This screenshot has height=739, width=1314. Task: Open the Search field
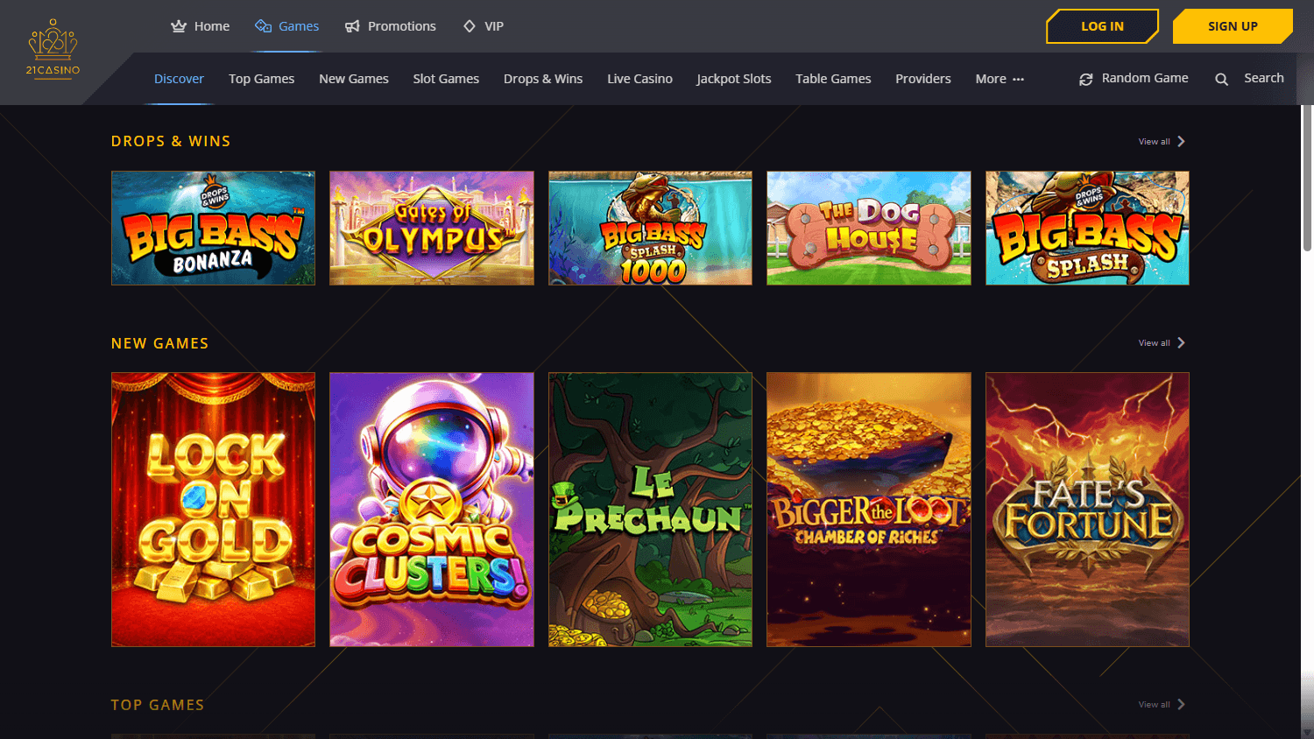[x=1249, y=78]
